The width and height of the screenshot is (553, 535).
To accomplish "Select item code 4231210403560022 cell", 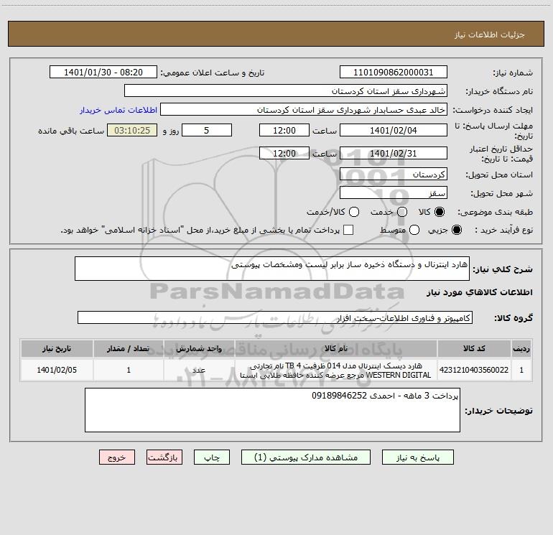I will point(474,370).
